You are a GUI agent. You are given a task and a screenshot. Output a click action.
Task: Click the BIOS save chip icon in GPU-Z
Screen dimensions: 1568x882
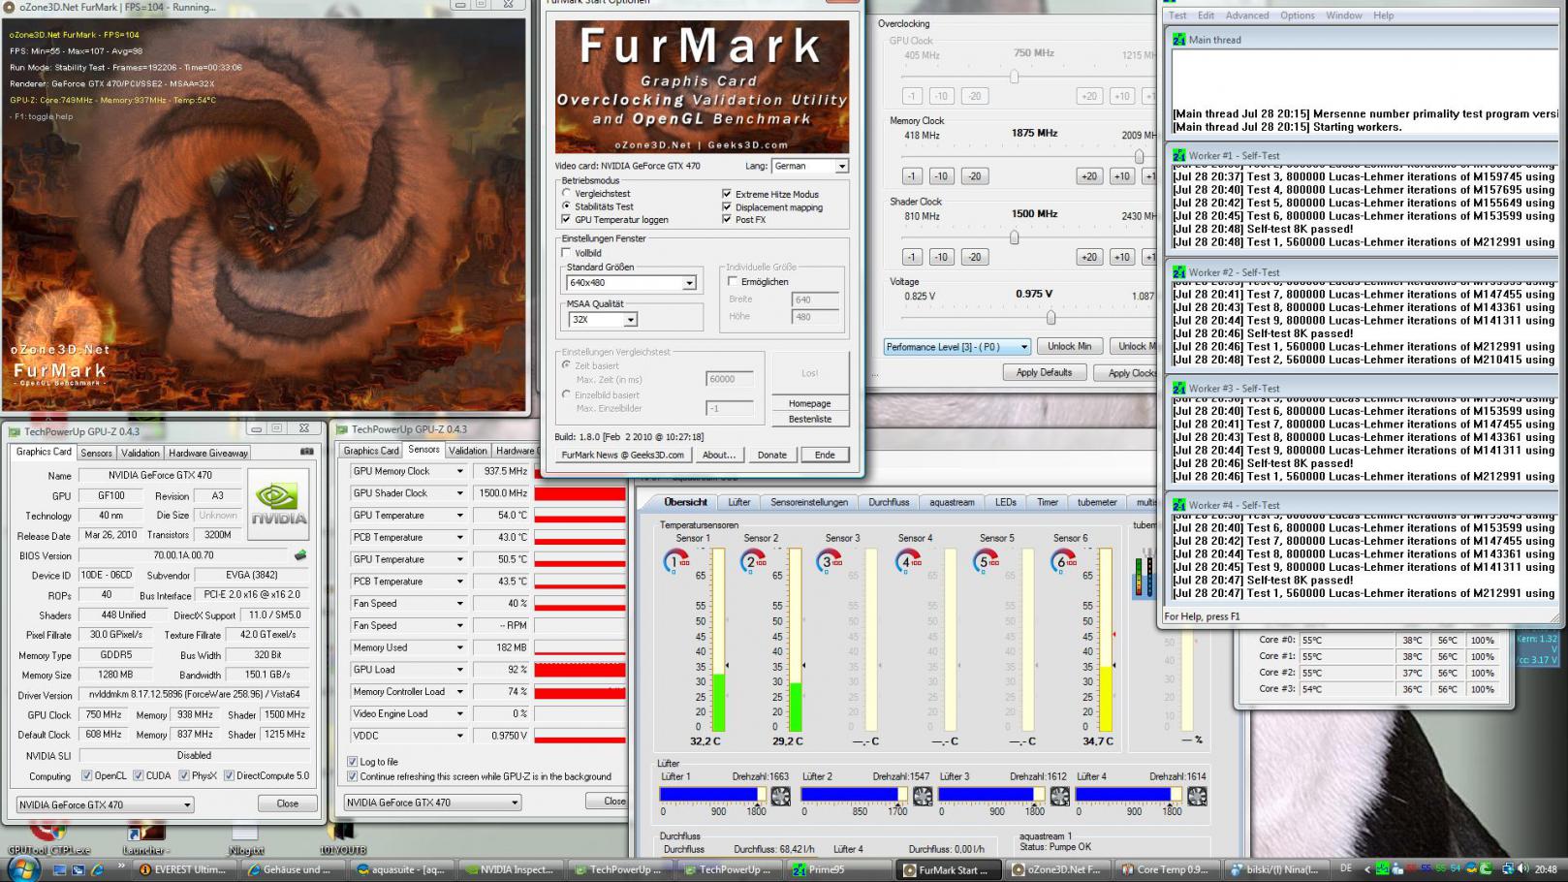[x=300, y=555]
